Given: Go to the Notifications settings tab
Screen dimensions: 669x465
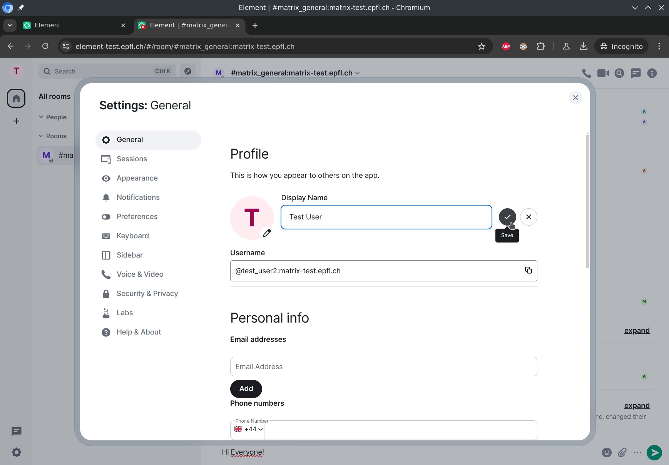Looking at the screenshot, I should pos(138,197).
